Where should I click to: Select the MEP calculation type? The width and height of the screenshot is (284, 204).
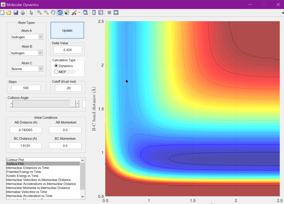pos(56,72)
